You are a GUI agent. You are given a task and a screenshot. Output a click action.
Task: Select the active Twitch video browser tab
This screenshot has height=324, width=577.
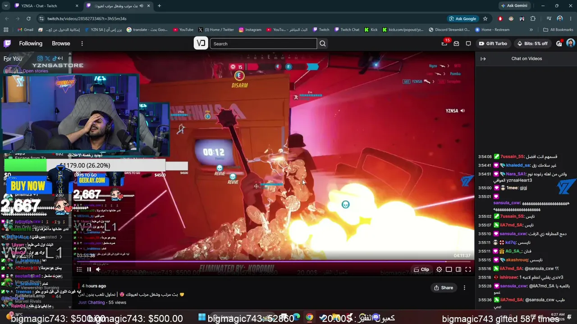coord(118,6)
